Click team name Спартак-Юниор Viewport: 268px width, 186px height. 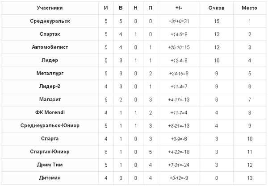coord(50,152)
